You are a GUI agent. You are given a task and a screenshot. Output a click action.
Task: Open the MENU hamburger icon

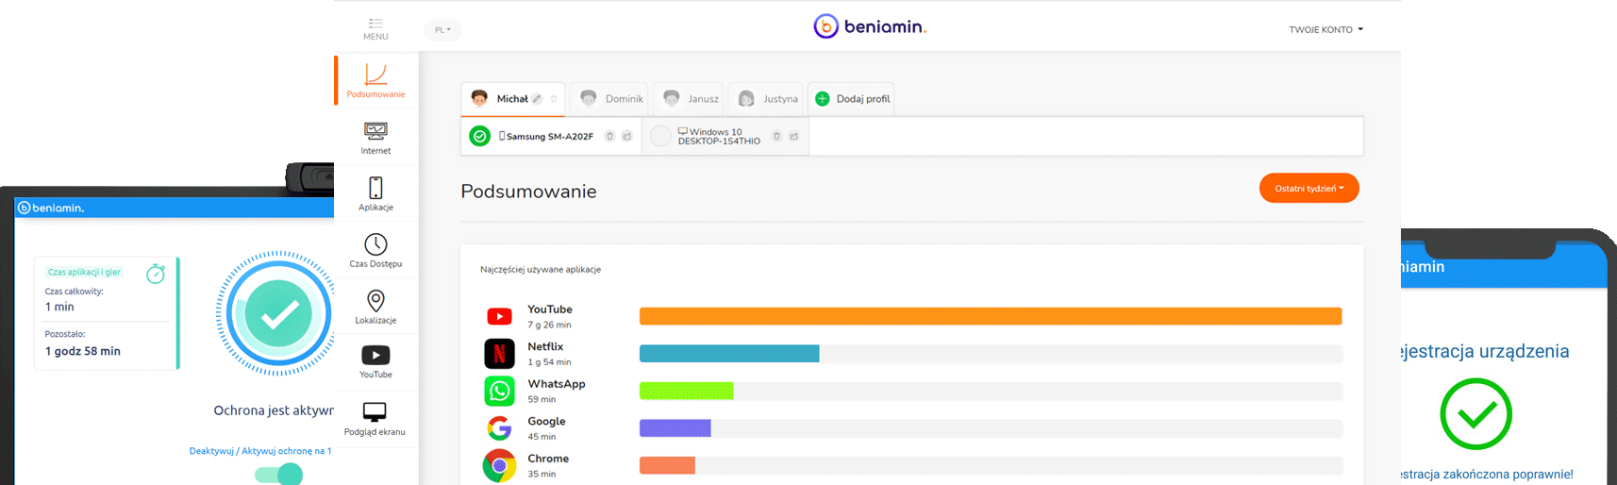[375, 23]
